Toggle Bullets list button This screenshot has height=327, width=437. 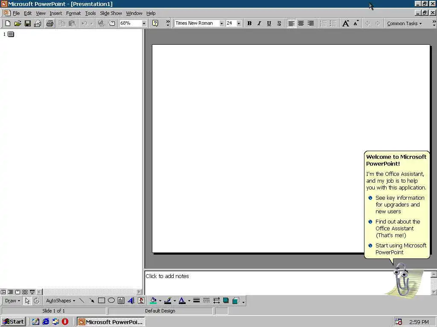coord(333,23)
